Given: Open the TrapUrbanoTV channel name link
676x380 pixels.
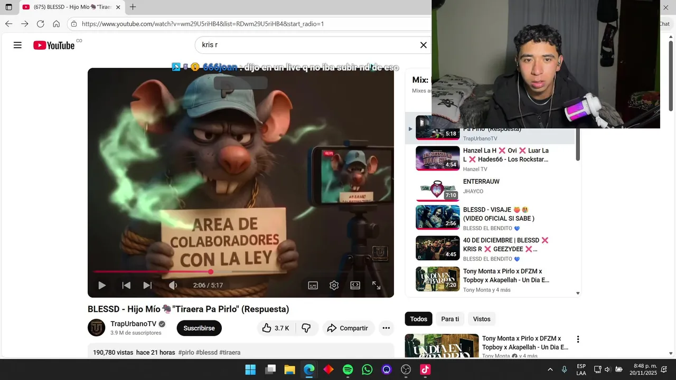Looking at the screenshot, I should (133, 324).
